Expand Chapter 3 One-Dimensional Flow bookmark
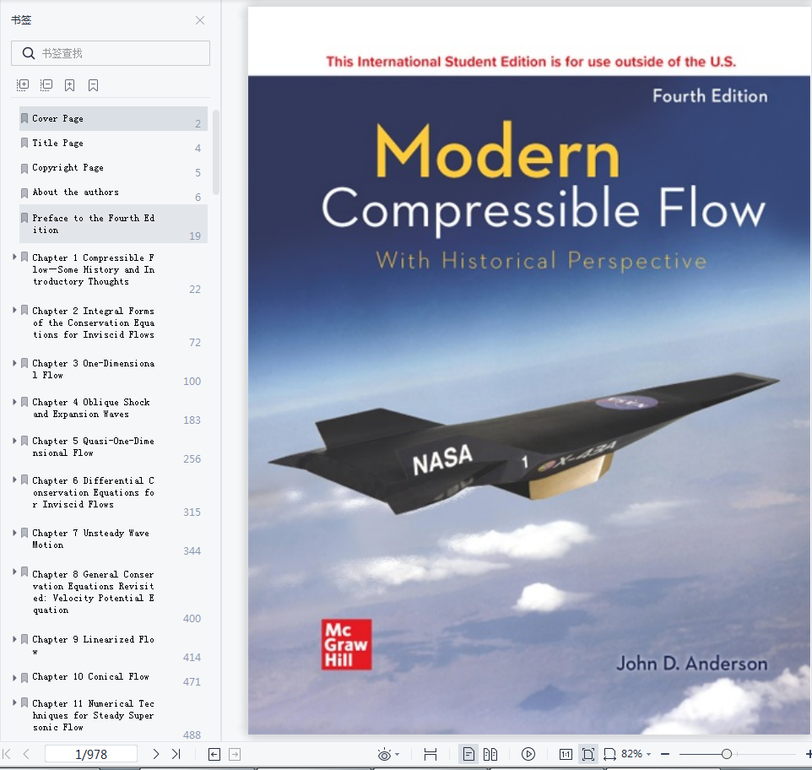Screen dimensions: 812x770 tap(14, 363)
